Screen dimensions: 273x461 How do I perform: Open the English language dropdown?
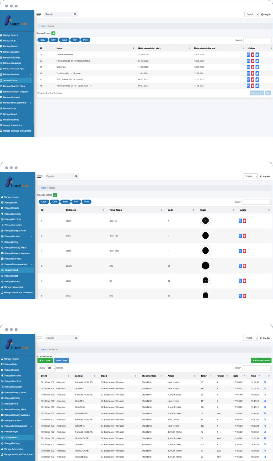[251, 14]
